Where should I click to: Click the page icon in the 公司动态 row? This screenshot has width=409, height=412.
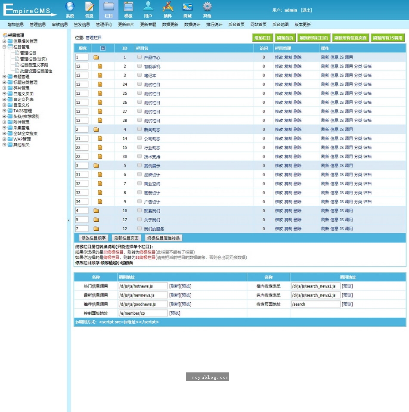pos(100,139)
